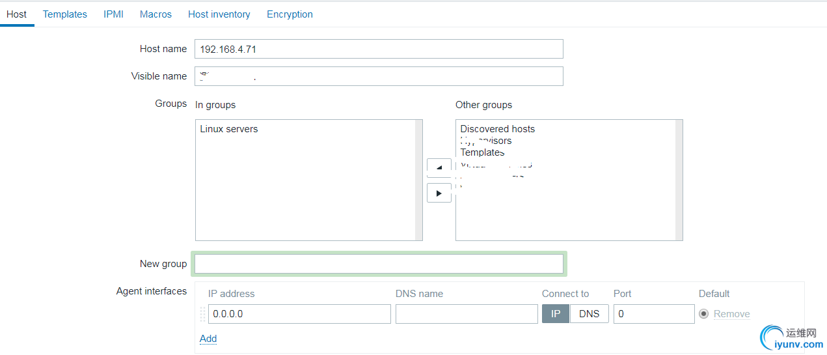This screenshot has width=827, height=355.
Task: Focus the New group text field
Action: 379,264
